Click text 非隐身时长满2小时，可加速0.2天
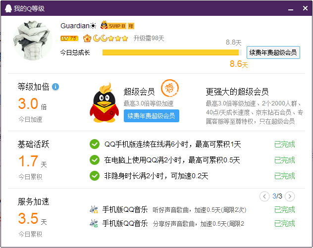Screen dimensions: 313x248 (x=156, y=176)
